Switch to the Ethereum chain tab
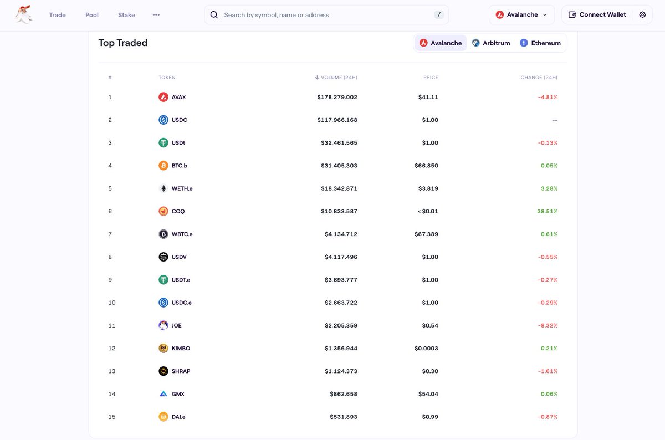Image resolution: width=665 pixels, height=440 pixels. click(x=540, y=43)
